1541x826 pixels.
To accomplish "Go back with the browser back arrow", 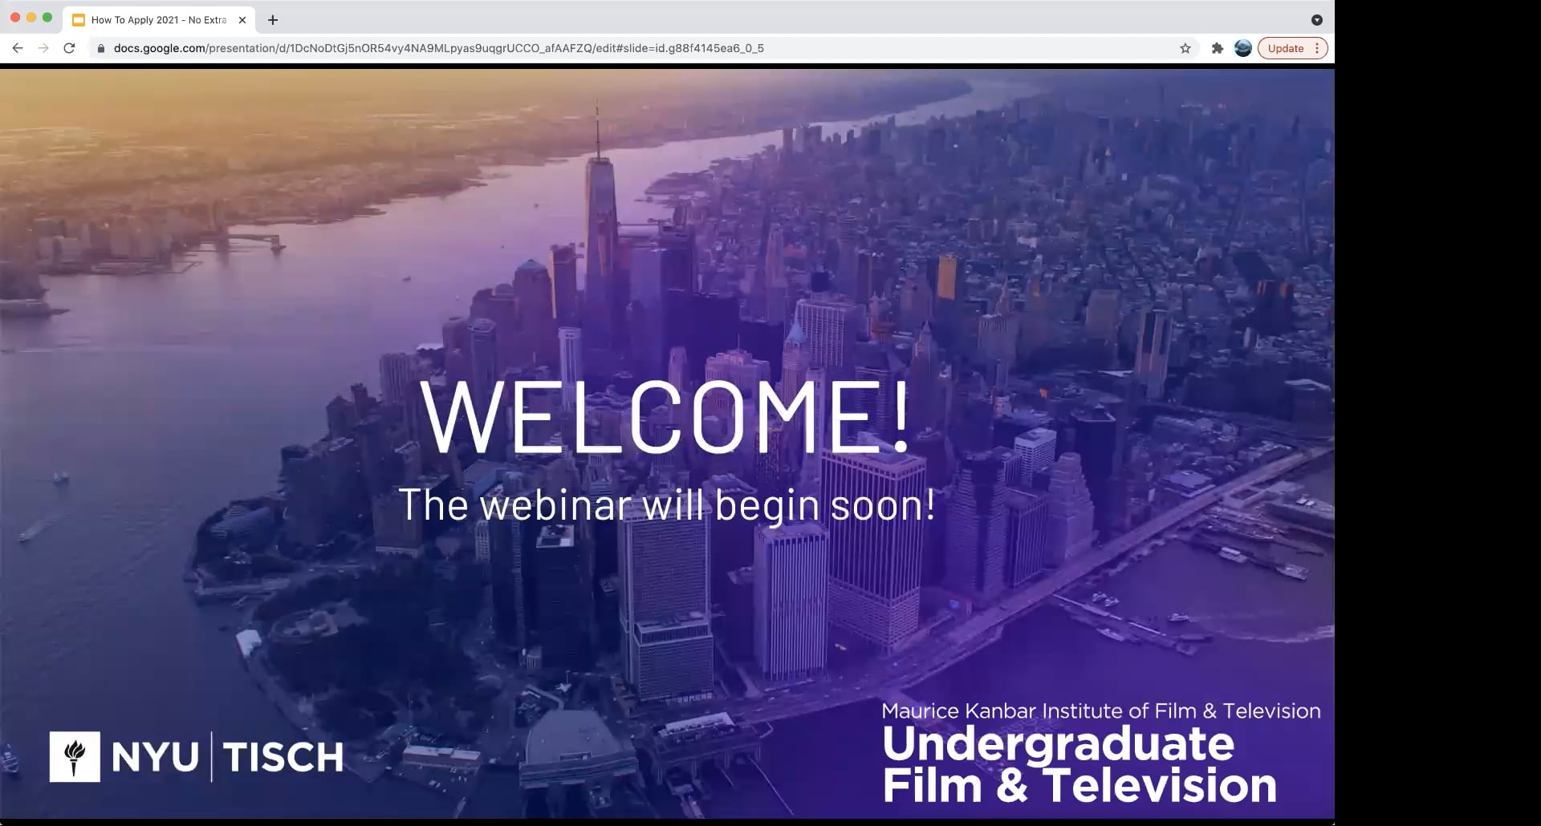I will point(18,48).
